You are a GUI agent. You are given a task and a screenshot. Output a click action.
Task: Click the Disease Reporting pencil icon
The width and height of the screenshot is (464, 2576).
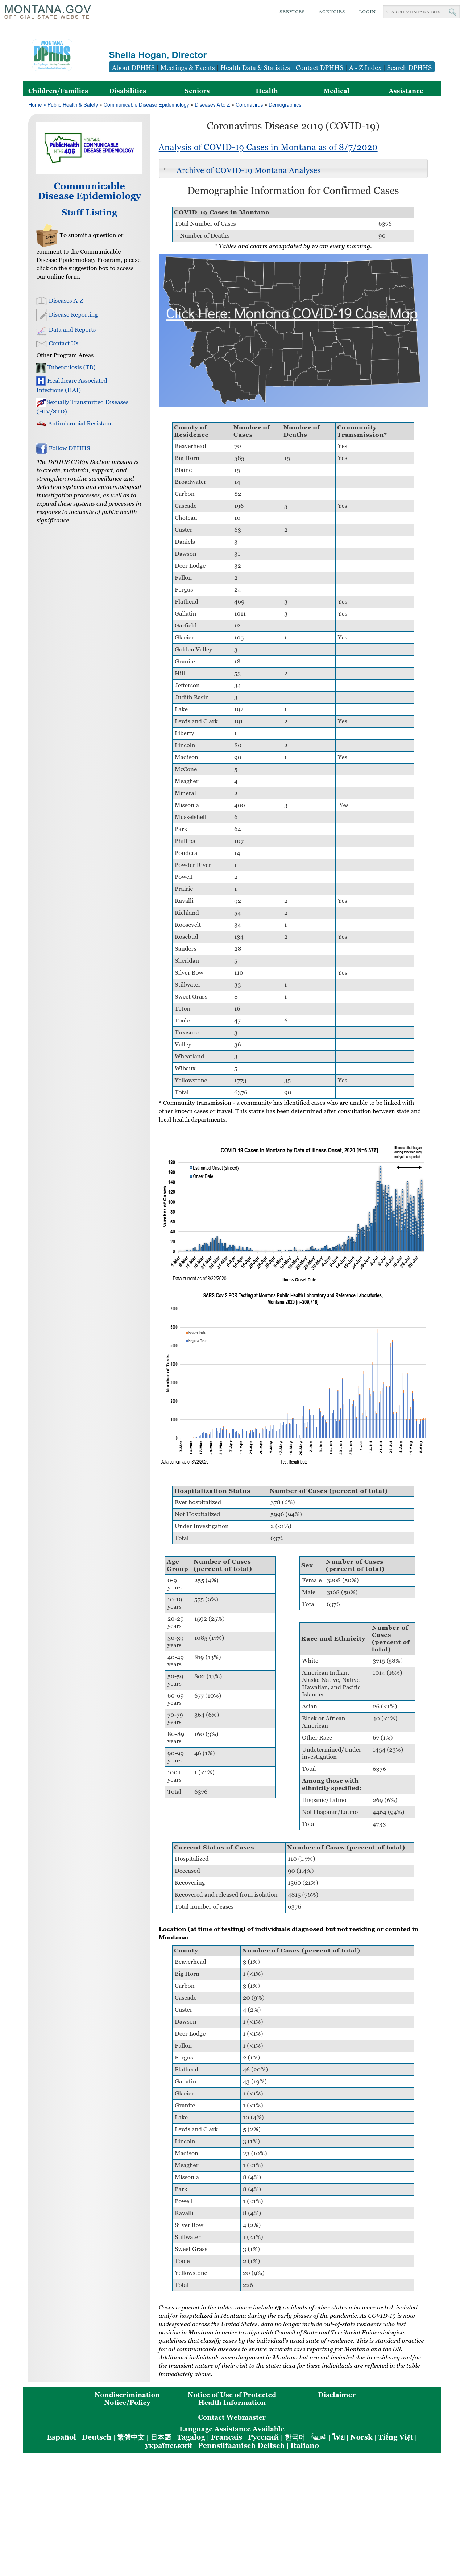click(x=41, y=315)
